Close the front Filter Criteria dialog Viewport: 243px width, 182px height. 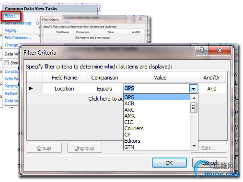[x=220, y=50]
